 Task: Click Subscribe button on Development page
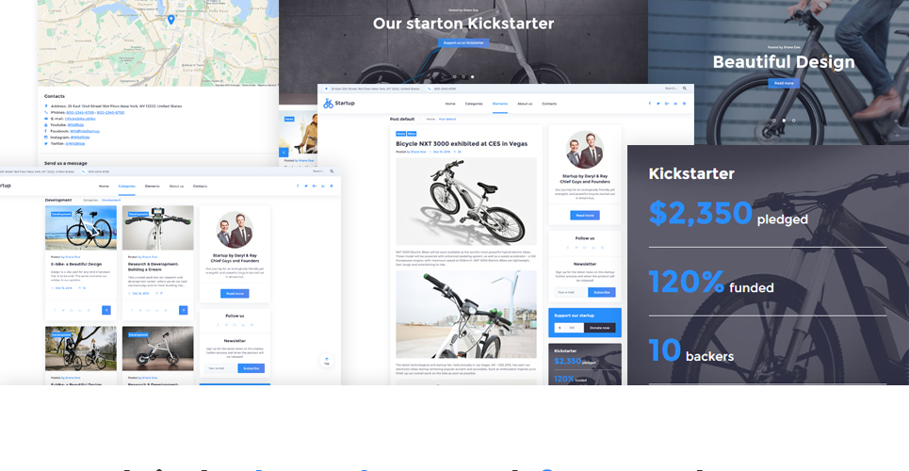click(251, 368)
